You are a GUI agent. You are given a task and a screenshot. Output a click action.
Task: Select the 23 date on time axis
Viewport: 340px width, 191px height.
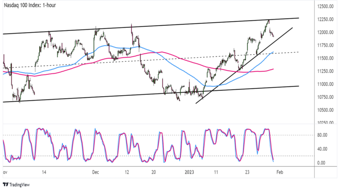pos(247,172)
